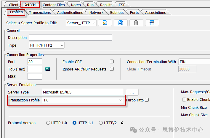Open the Network sub-tab
The width and height of the screenshot is (210, 138).
[x=97, y=13]
